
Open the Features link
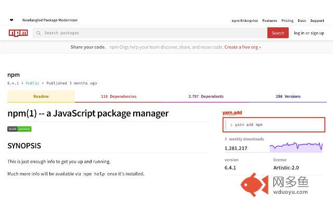[270, 21]
